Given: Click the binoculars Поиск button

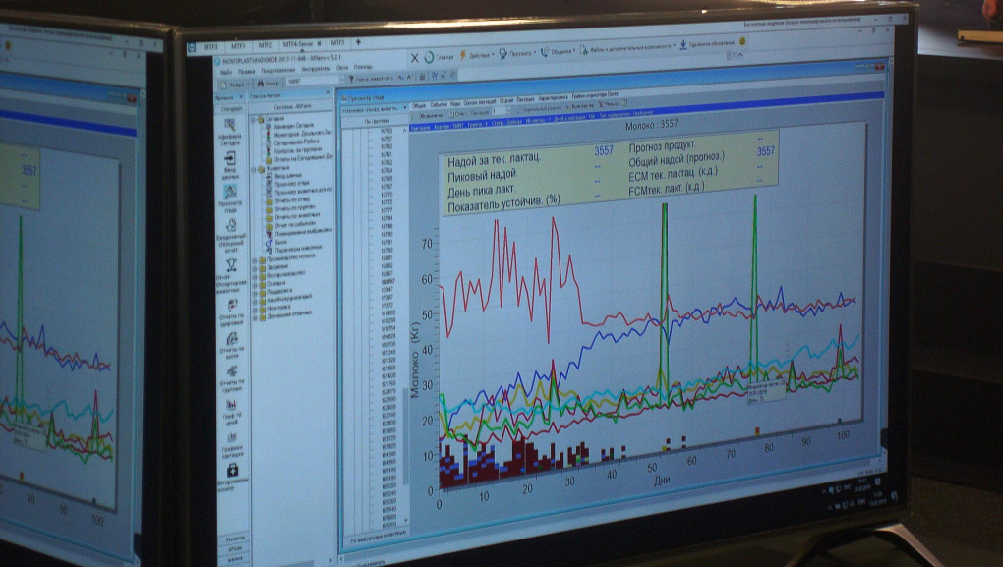Looking at the screenshot, I should tap(267, 83).
